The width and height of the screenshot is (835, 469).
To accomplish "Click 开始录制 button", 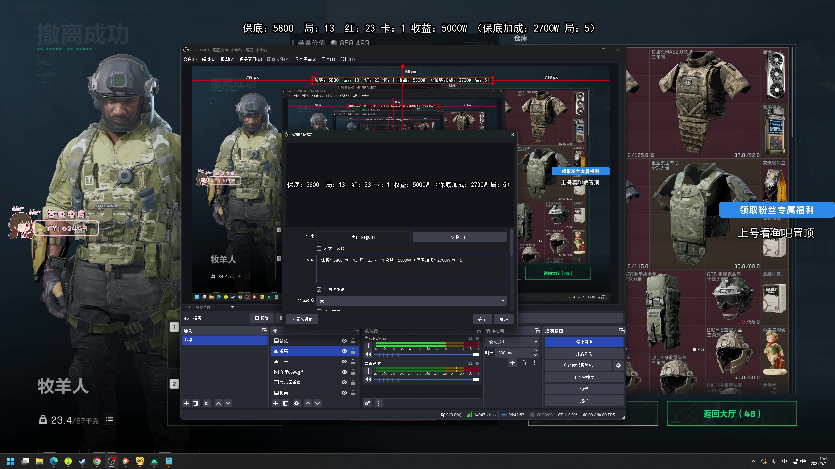I will 584,354.
